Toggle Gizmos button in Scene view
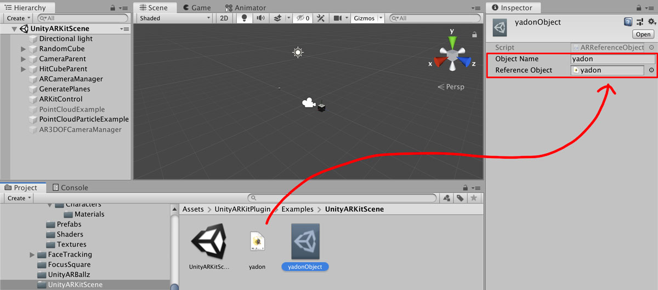 pos(364,18)
